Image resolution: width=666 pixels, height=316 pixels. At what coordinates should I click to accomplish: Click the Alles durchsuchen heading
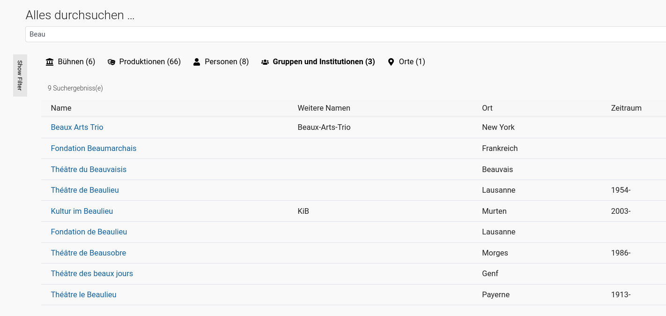tap(80, 15)
